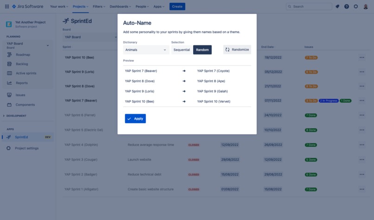Image resolution: width=374 pixels, height=220 pixels.
Task: Click the 7 To Do issues badge
Action: 311,57
